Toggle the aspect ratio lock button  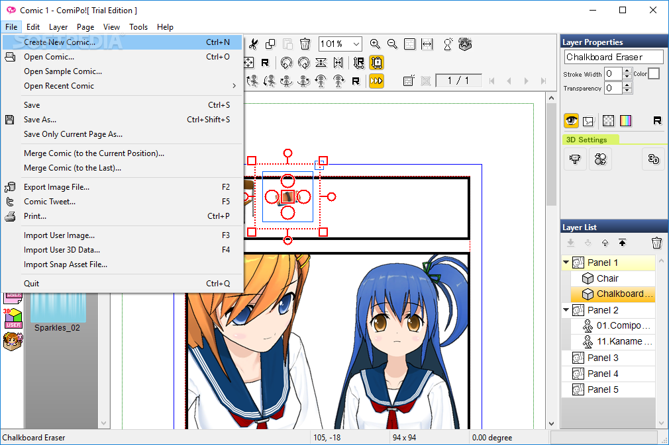pos(376,63)
